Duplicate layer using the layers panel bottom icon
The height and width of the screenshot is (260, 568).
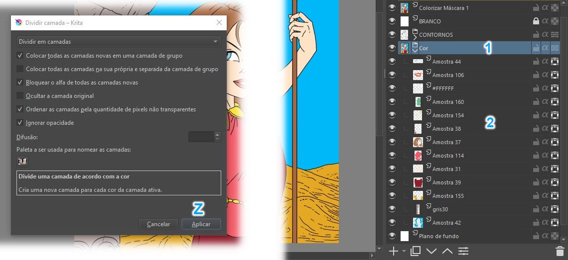click(x=416, y=251)
